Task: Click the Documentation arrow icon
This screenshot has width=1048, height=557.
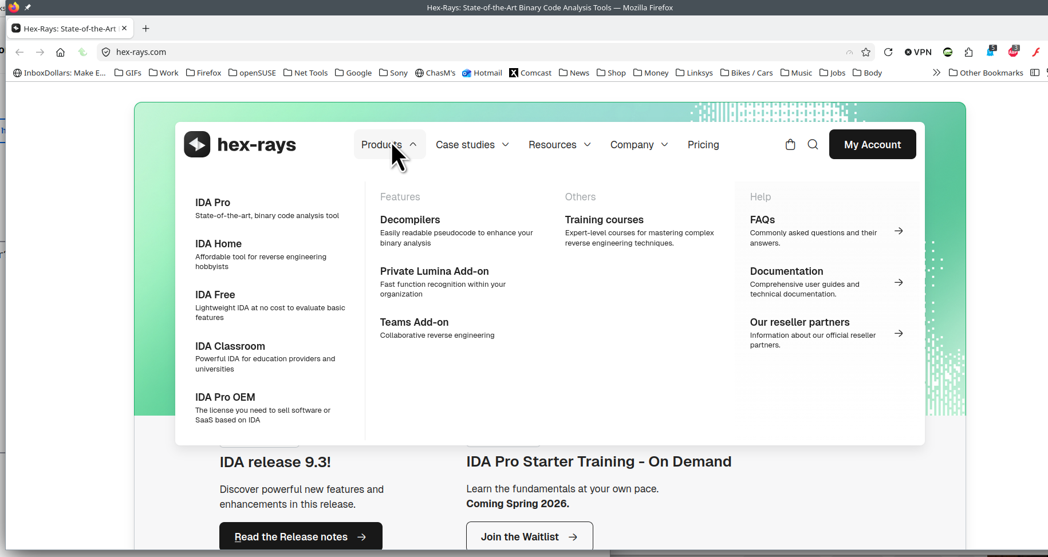Action: point(899,282)
